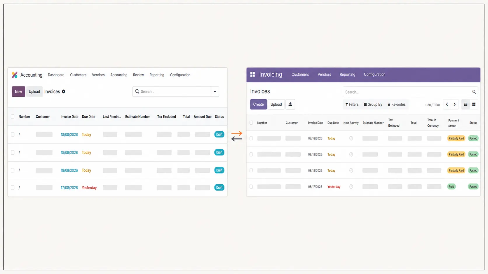Click the Accounting app logo icon

[15, 75]
